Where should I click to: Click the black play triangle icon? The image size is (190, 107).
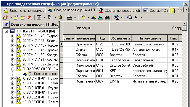pyautogui.click(x=136, y=17)
